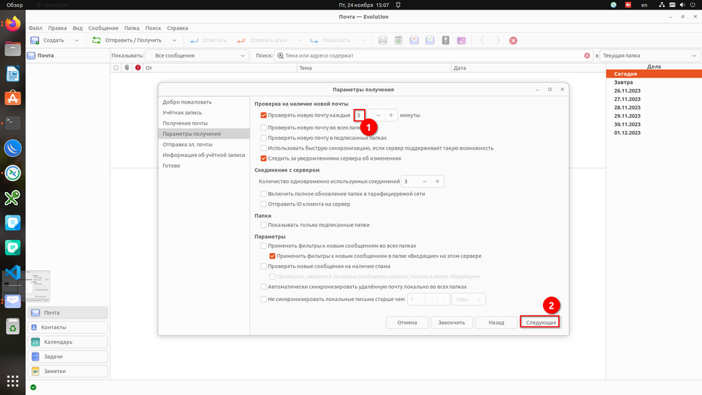Open Contacts in the sidebar switcher
The image size is (702, 395).
68,327
